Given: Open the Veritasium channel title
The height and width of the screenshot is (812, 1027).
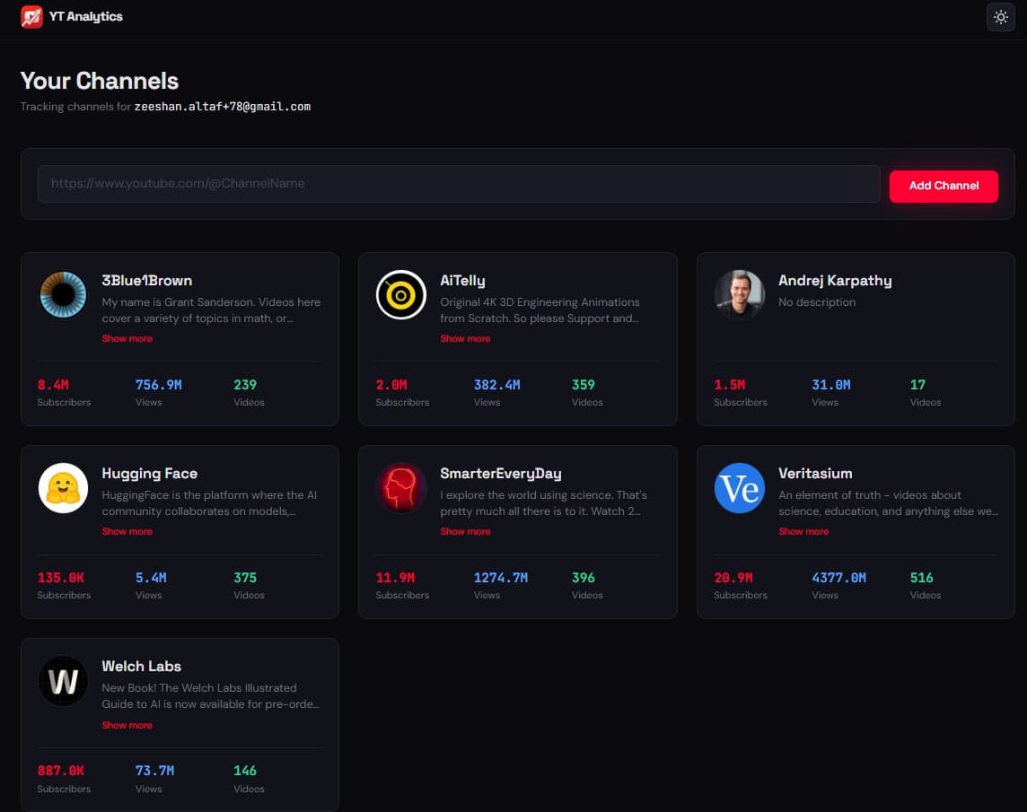Looking at the screenshot, I should tap(815, 474).
